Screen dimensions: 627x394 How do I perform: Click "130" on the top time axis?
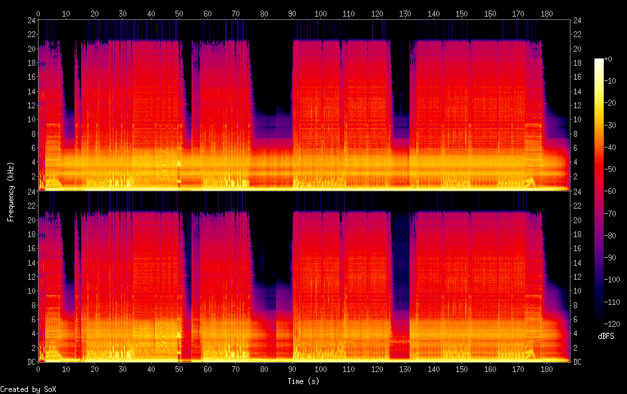(405, 13)
